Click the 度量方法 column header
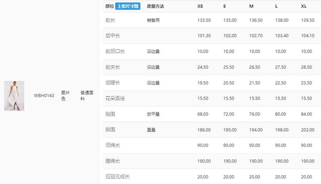This screenshot has height=184, width=321. point(155,6)
